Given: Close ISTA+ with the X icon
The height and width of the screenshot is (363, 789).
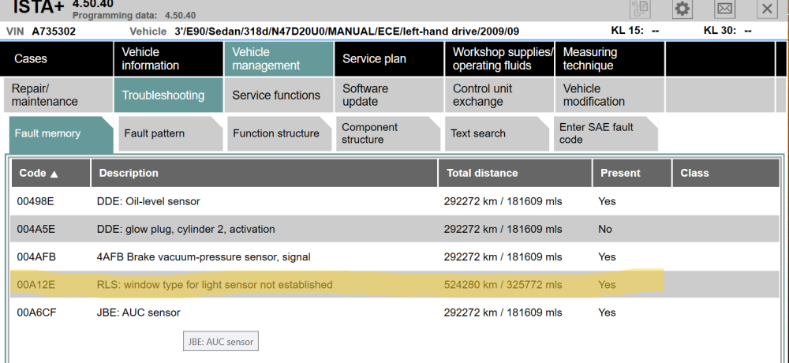Looking at the screenshot, I should (766, 9).
